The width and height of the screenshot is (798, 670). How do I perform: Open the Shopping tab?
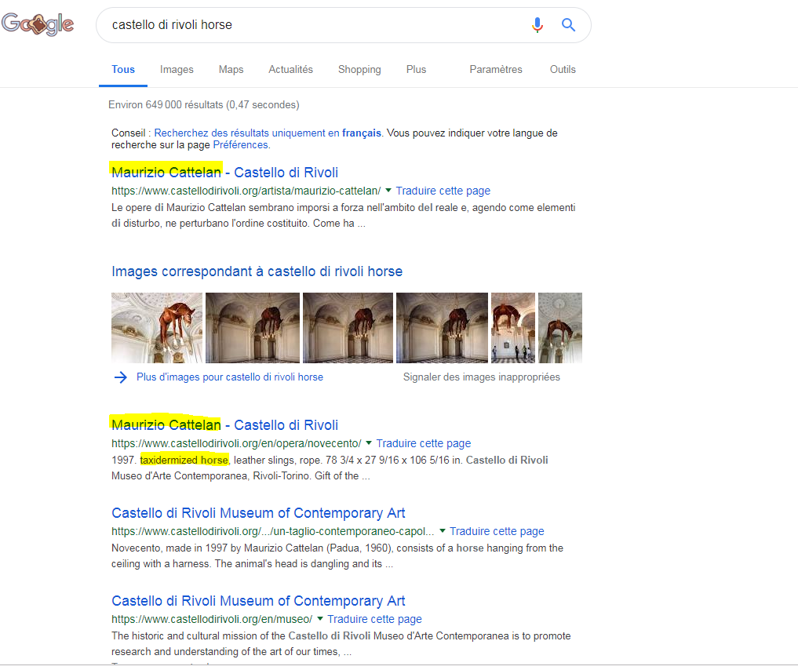(359, 70)
